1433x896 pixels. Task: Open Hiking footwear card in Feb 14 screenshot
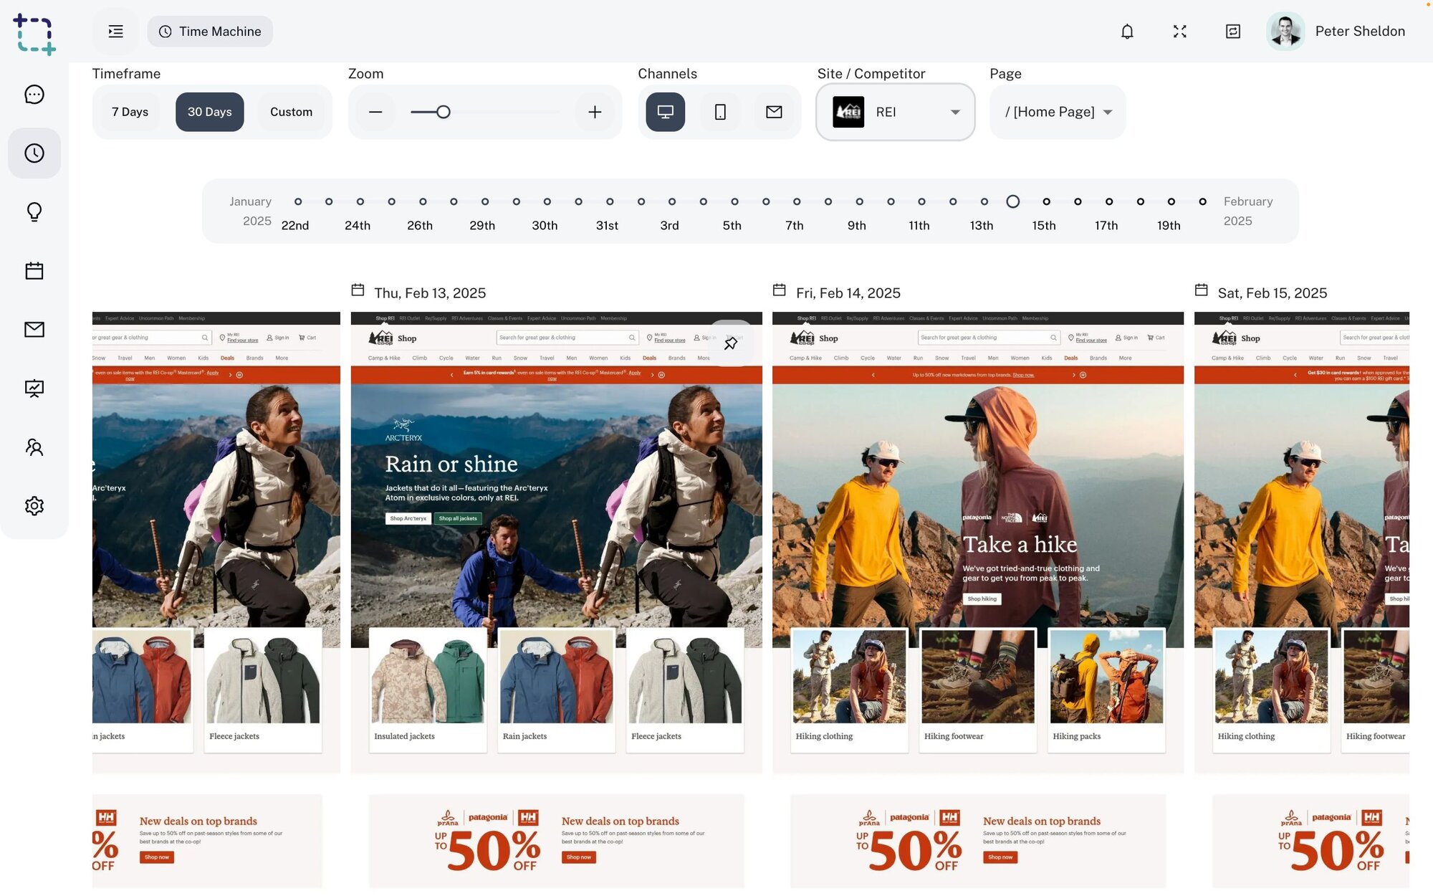(x=978, y=690)
